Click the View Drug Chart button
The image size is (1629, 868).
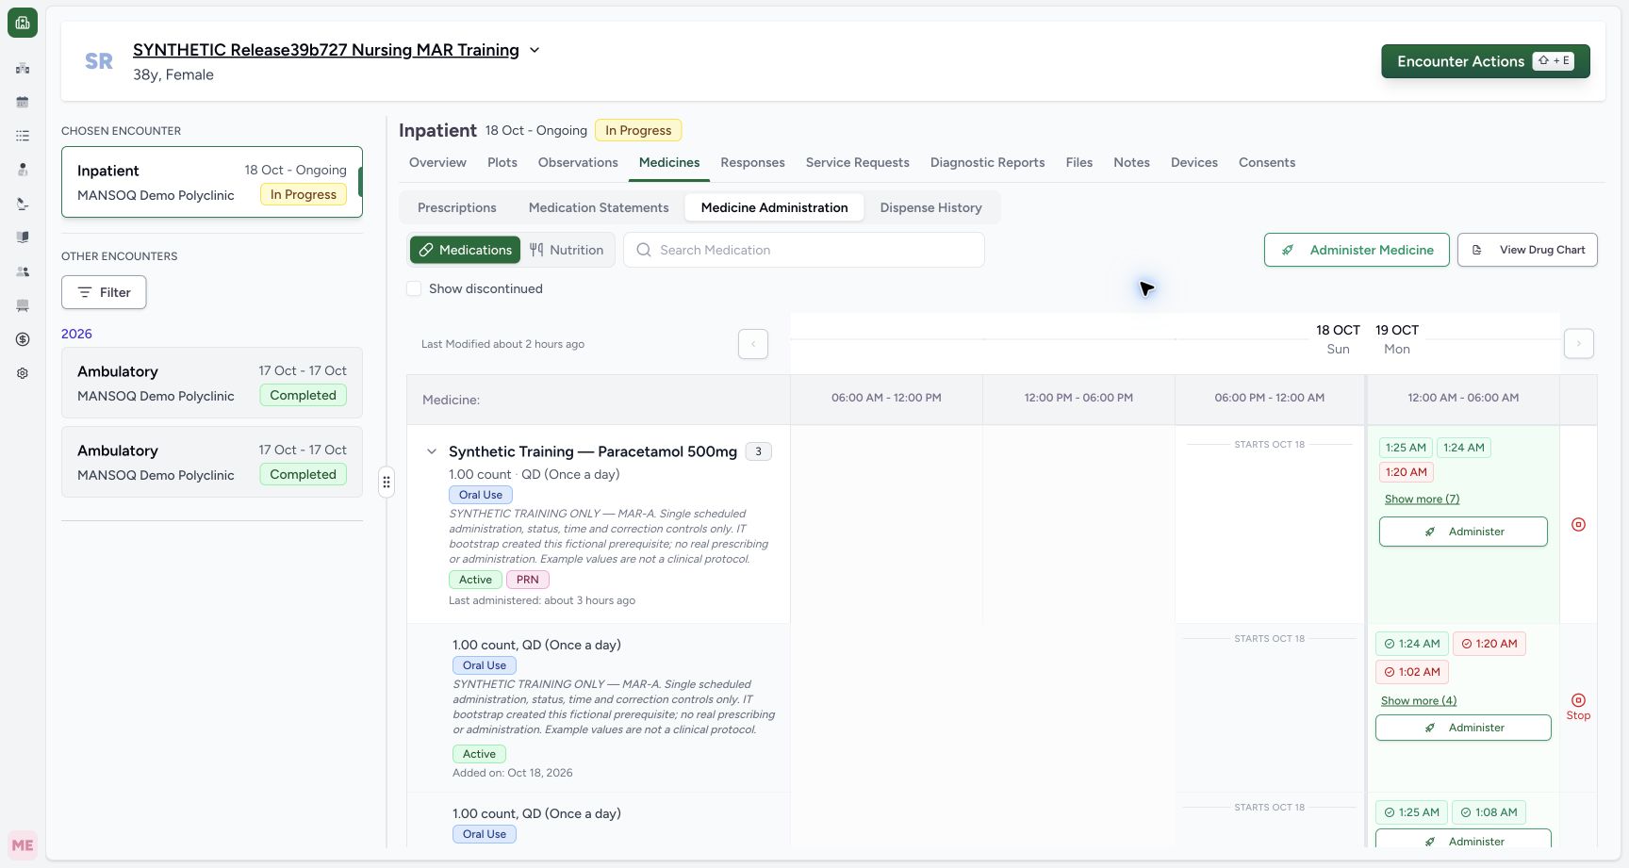[x=1527, y=250]
